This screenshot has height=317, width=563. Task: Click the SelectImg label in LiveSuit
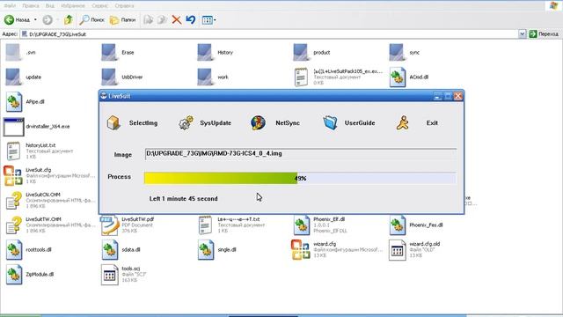pyautogui.click(x=143, y=123)
